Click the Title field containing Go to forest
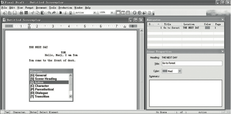This screenshot has height=114, width=231. click(192, 63)
